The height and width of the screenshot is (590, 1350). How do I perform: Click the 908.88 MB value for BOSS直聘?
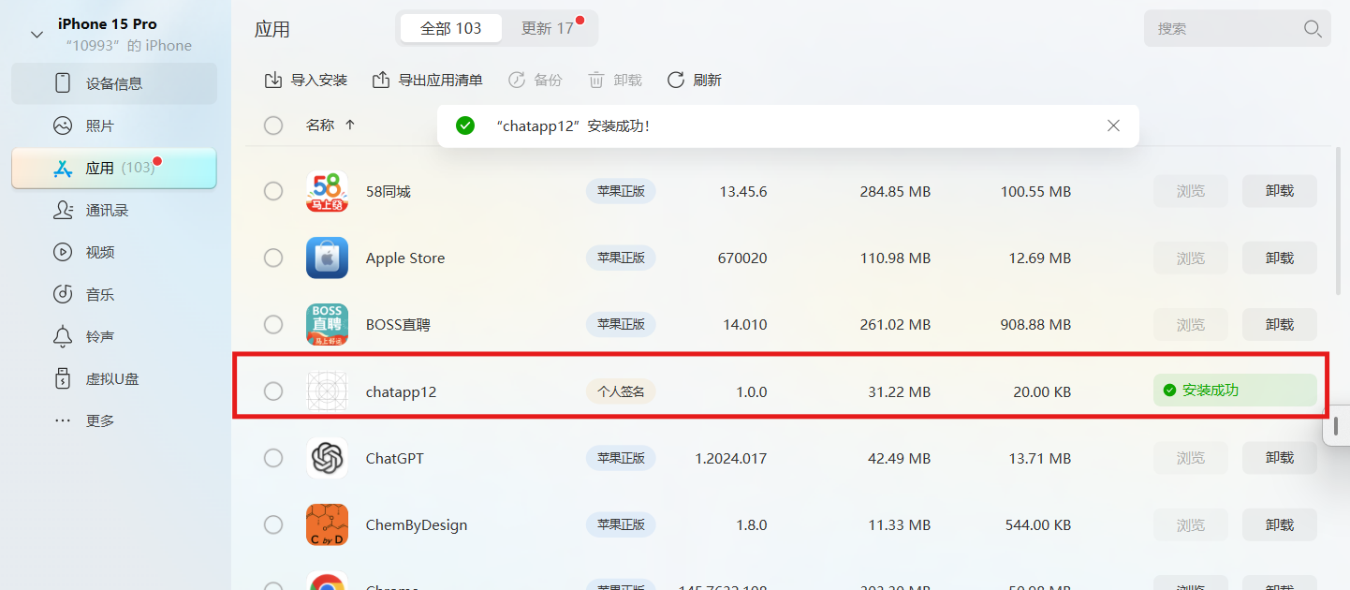(1035, 325)
